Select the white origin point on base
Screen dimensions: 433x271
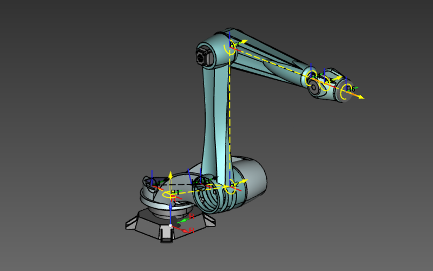pyautogui.click(x=171, y=225)
